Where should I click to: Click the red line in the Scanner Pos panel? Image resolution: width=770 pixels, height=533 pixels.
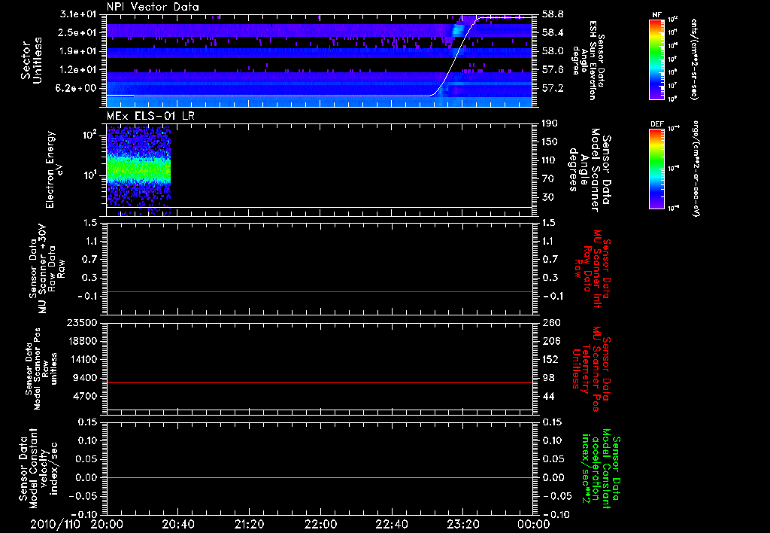[x=320, y=382]
